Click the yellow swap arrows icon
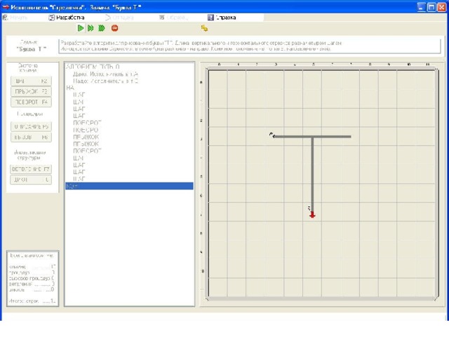The image size is (449, 337). tap(204, 28)
